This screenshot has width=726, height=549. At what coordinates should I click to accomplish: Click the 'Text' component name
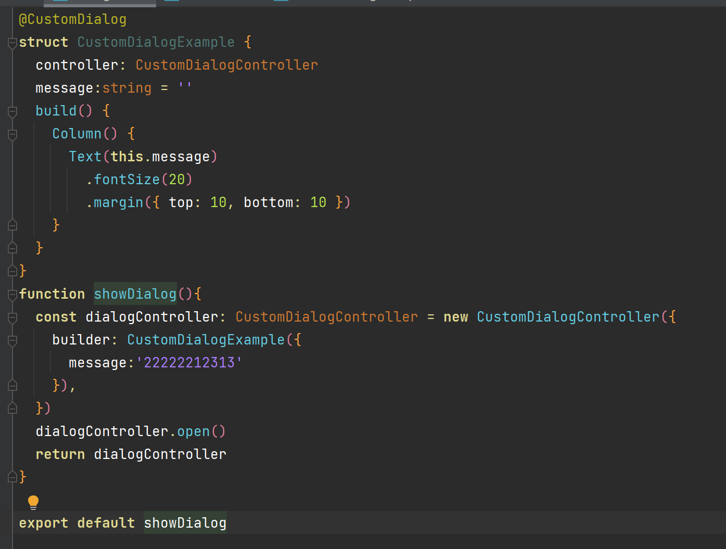click(85, 157)
